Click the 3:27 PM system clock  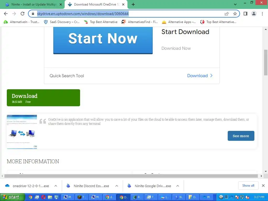pos(259,197)
